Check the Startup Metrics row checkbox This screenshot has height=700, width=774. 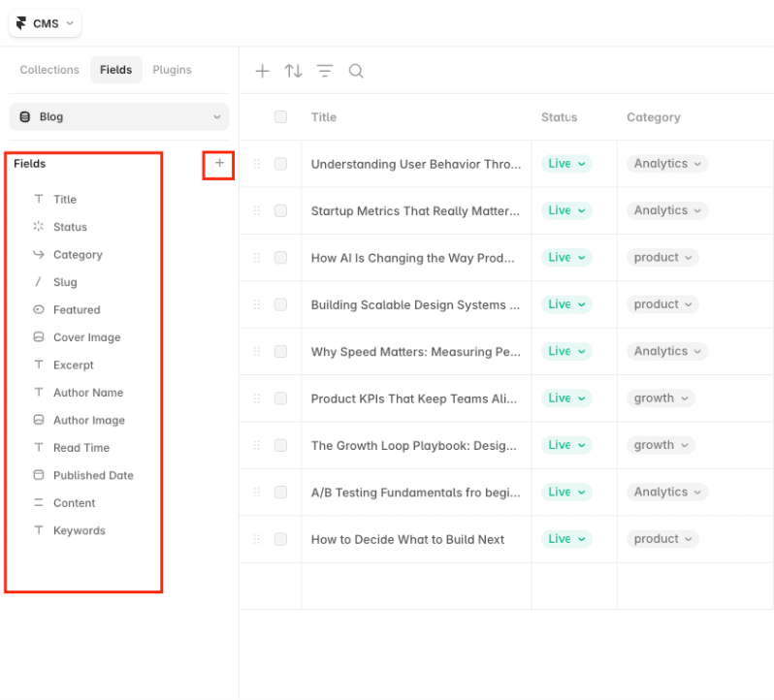click(x=280, y=210)
